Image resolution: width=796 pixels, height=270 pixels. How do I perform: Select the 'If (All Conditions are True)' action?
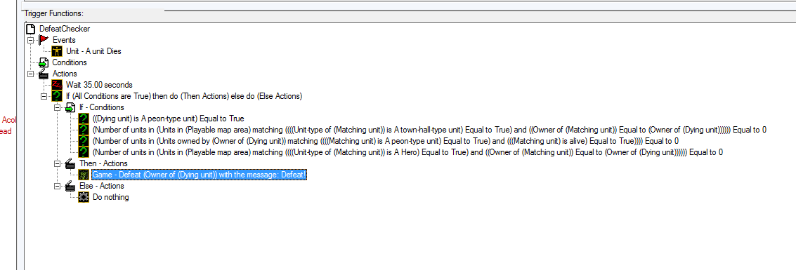click(x=184, y=96)
